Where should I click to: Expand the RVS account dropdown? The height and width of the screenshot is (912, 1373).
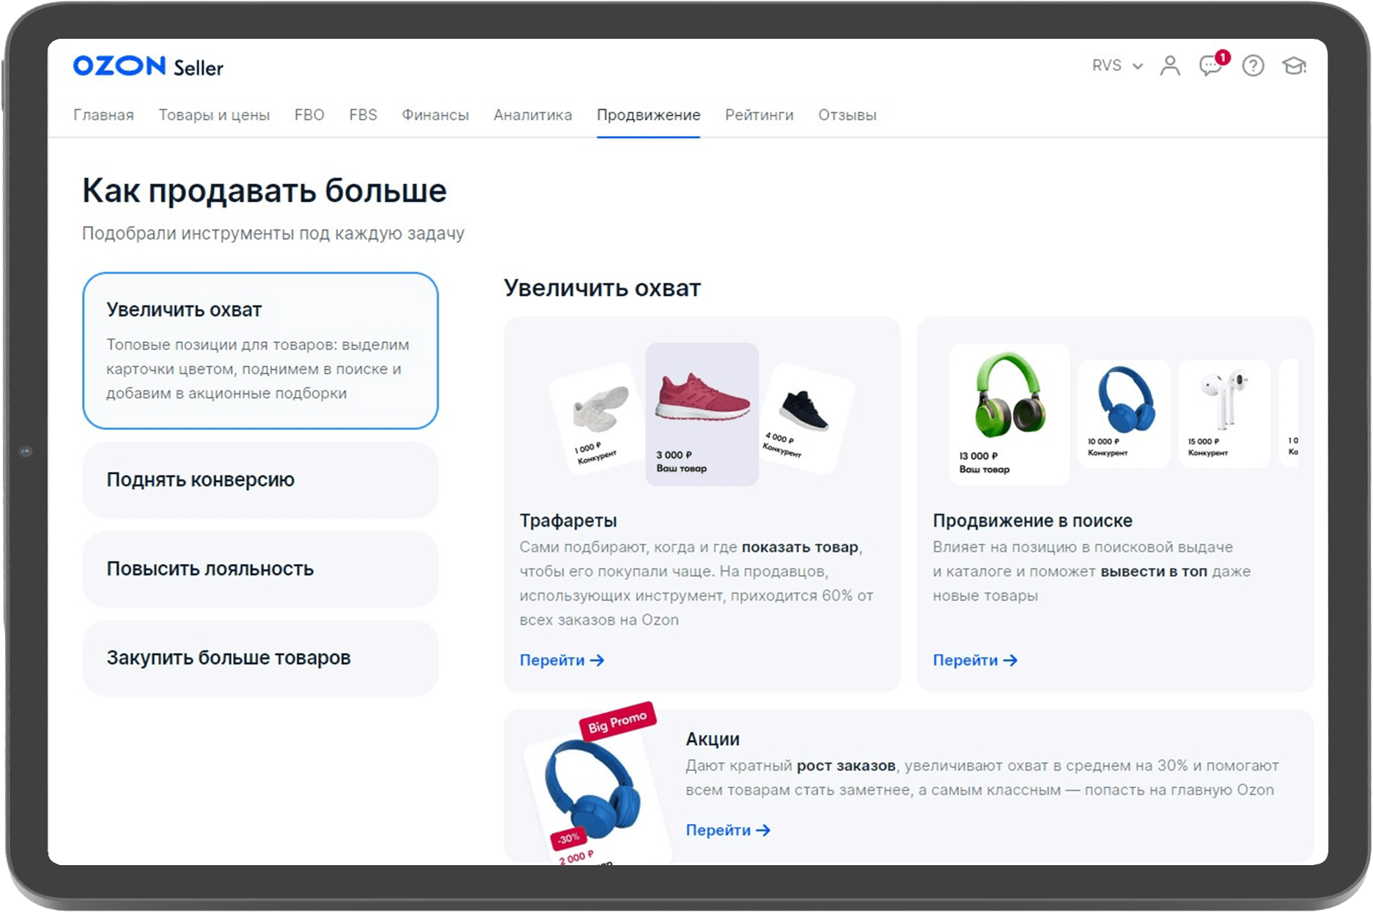[1117, 65]
